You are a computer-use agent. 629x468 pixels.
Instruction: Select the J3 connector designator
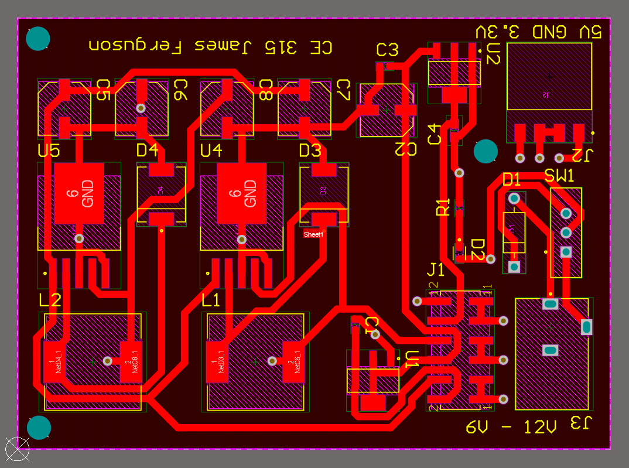(x=581, y=423)
